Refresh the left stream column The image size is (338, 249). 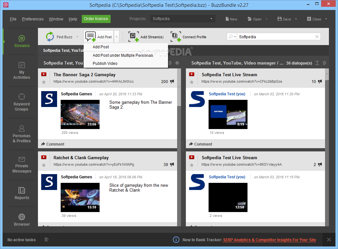(x=170, y=63)
